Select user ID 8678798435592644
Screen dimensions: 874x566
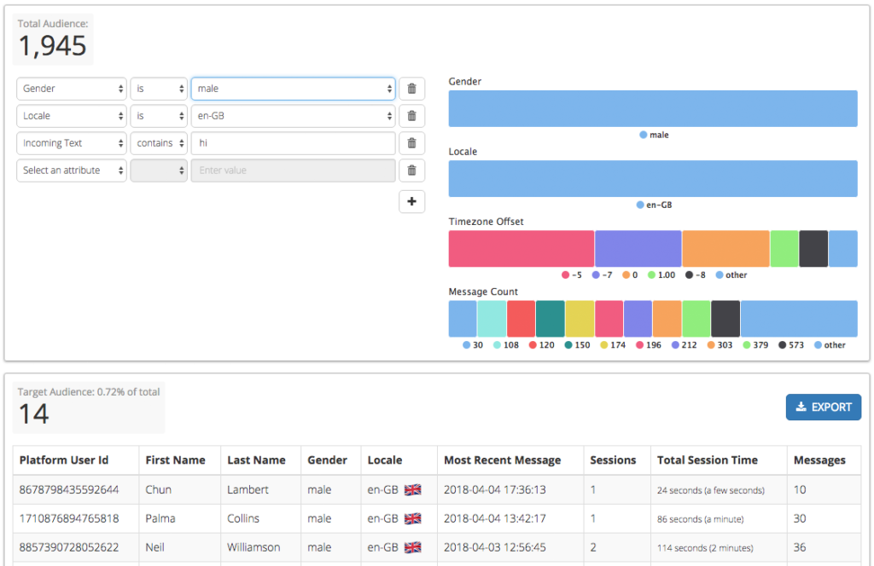click(x=69, y=490)
